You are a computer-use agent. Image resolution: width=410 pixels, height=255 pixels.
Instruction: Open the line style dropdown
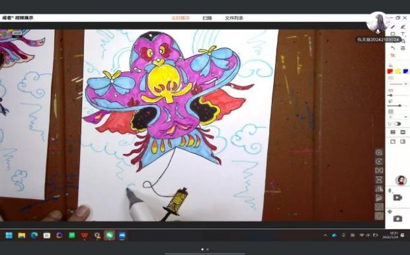pos(398,84)
